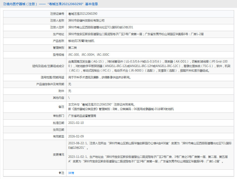Screen dimensions: 237x179
Task: Select management class value 第二类
Action: pos(72,48)
